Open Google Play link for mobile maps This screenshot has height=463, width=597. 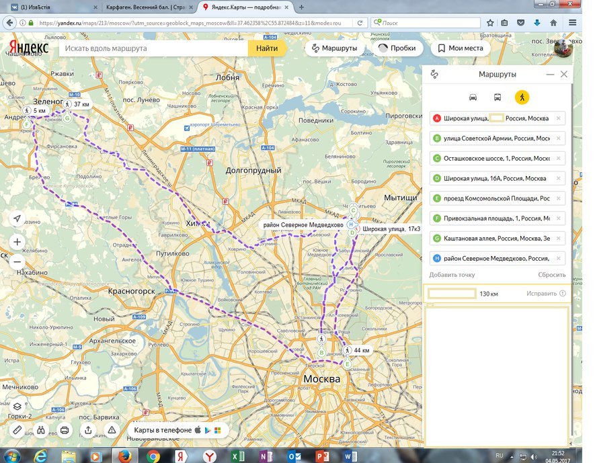[x=208, y=430]
